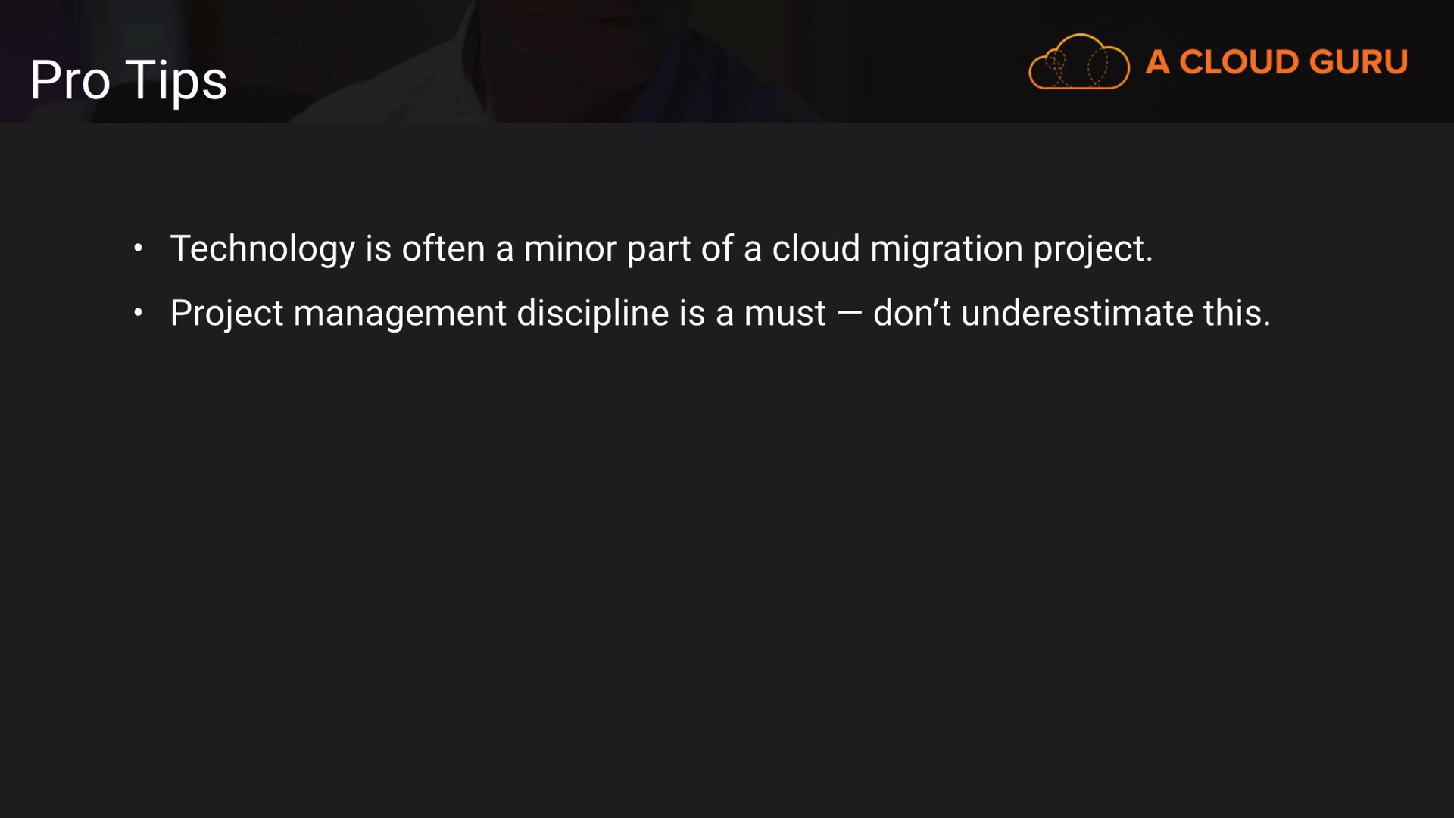
Task: Click the word CLOUD in the brand logo
Action: point(1237,62)
